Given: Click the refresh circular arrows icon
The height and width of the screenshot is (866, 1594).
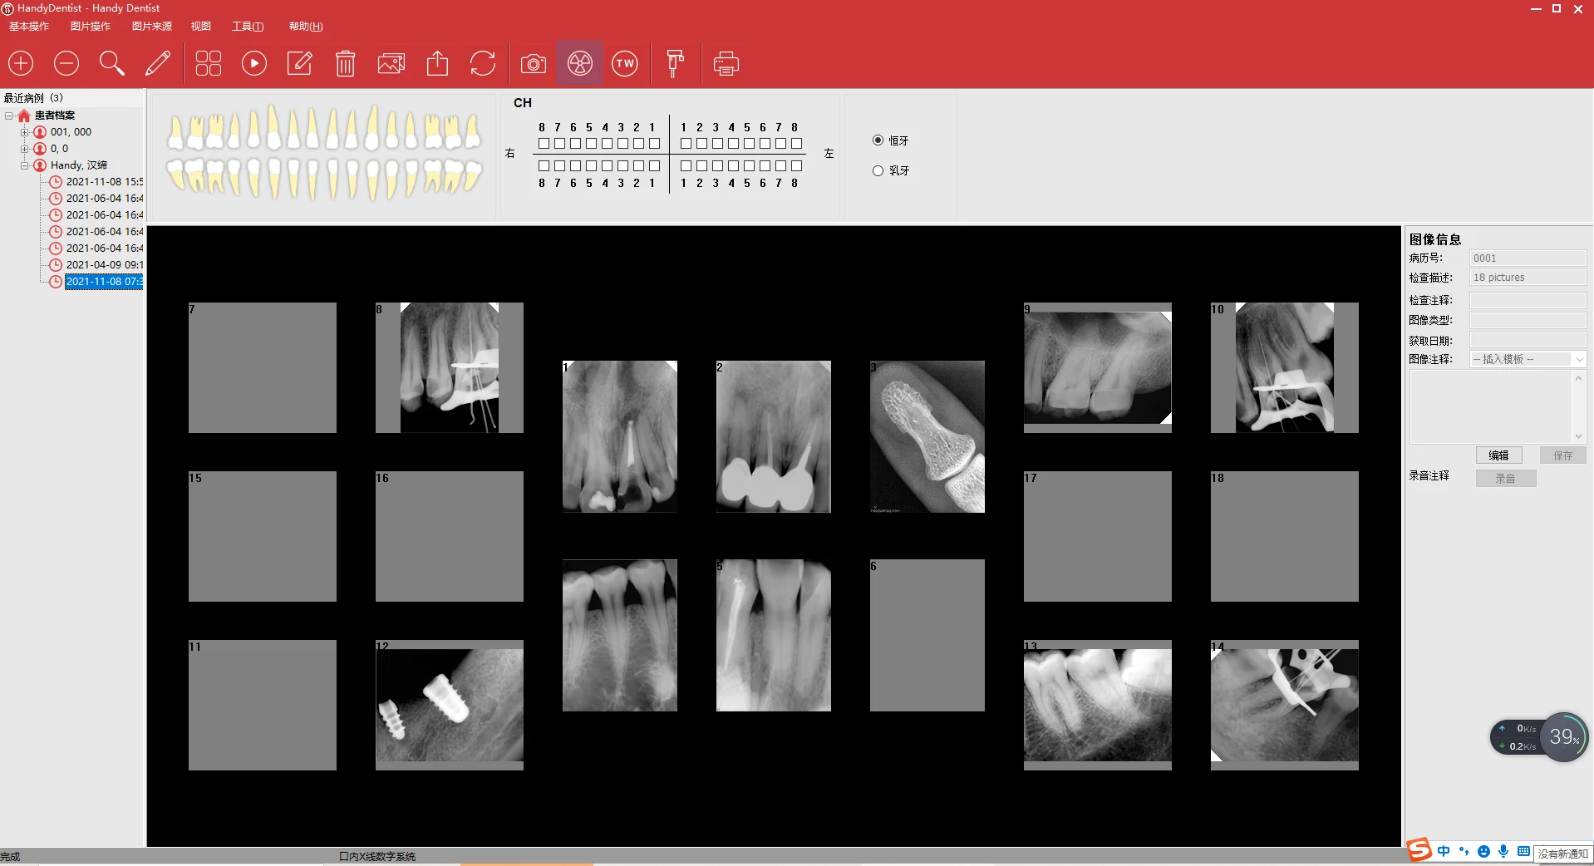Looking at the screenshot, I should pyautogui.click(x=483, y=63).
